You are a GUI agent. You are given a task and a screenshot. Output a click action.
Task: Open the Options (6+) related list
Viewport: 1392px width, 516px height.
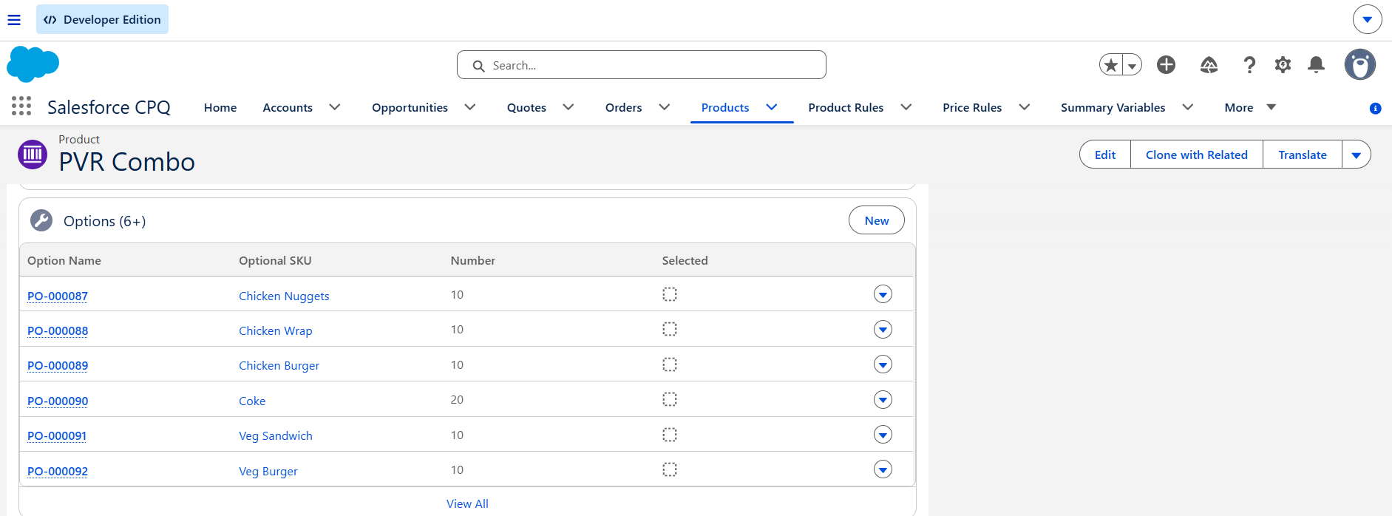coord(105,221)
